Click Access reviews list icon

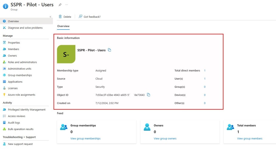pyautogui.click(x=4, y=116)
